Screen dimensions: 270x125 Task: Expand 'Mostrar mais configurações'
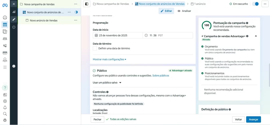(x=109, y=59)
